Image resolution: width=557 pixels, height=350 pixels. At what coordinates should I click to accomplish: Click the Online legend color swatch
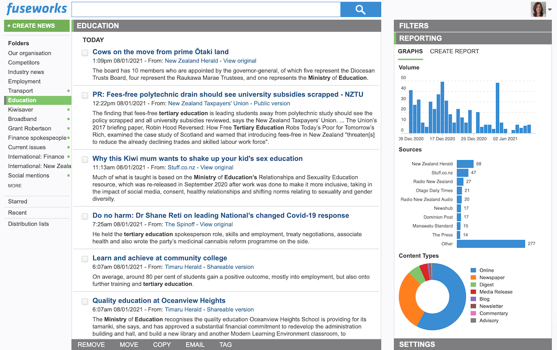(x=474, y=270)
